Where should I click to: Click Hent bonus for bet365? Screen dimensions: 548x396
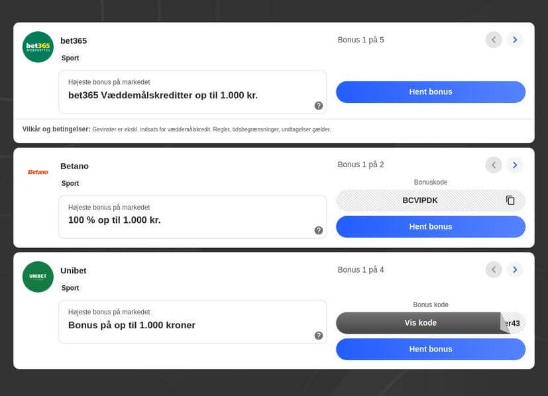coord(431,92)
